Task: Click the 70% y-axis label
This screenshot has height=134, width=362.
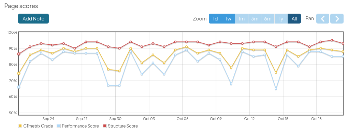Action: pos(13,81)
